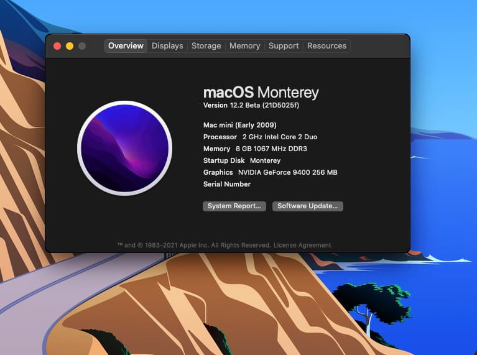This screenshot has height=355, width=477.
Task: Click the Mac mini (Early 2009) text
Action: click(239, 125)
